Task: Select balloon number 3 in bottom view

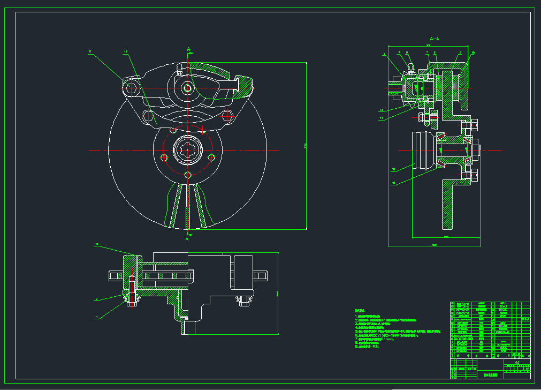Action: click(x=97, y=244)
